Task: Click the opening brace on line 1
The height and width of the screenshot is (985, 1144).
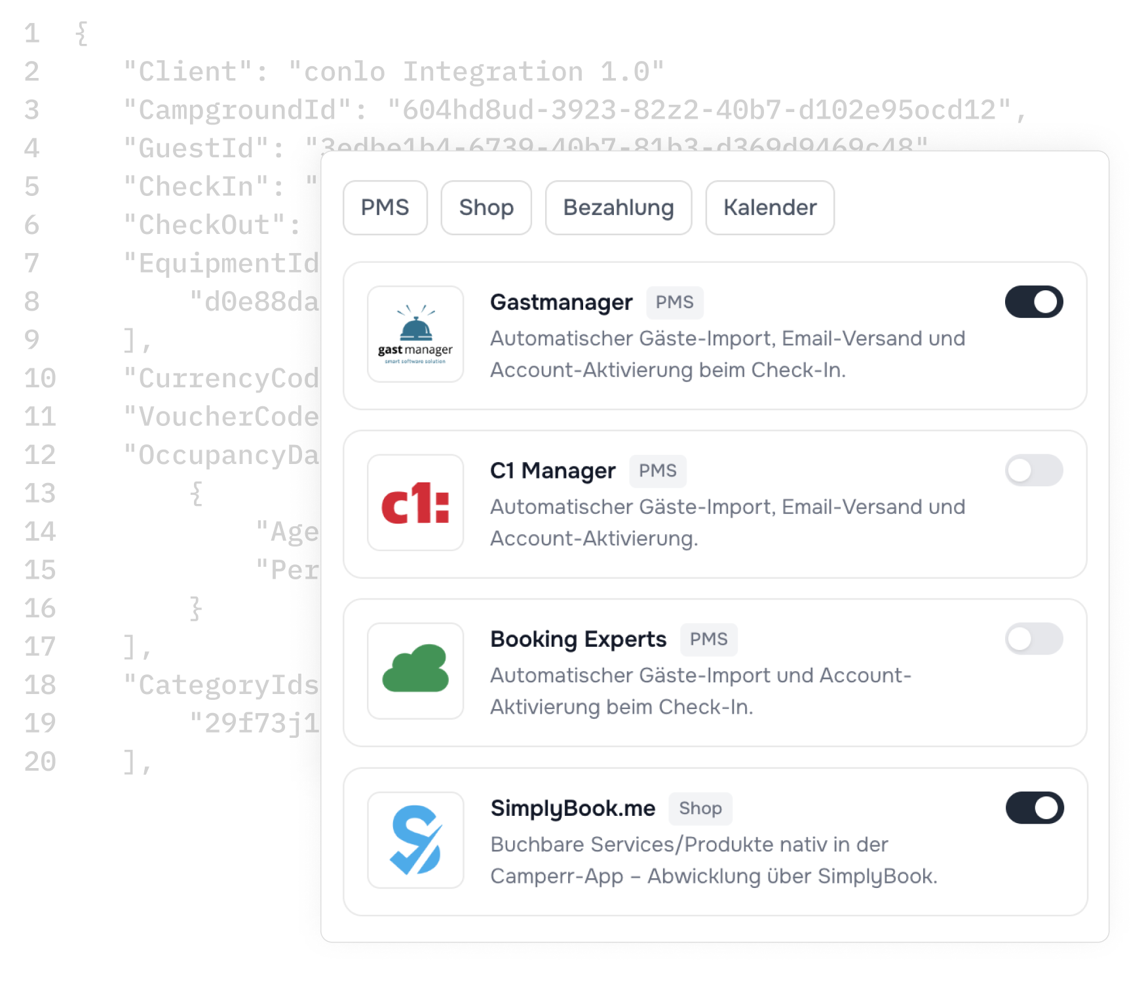Action: (x=82, y=33)
